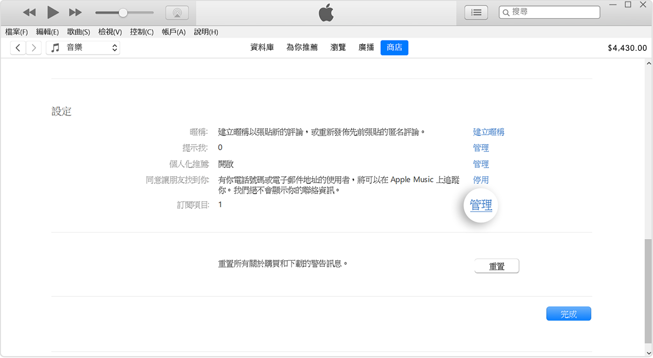Open the 檢視(V) menu
This screenshot has width=653, height=358.
(x=110, y=32)
